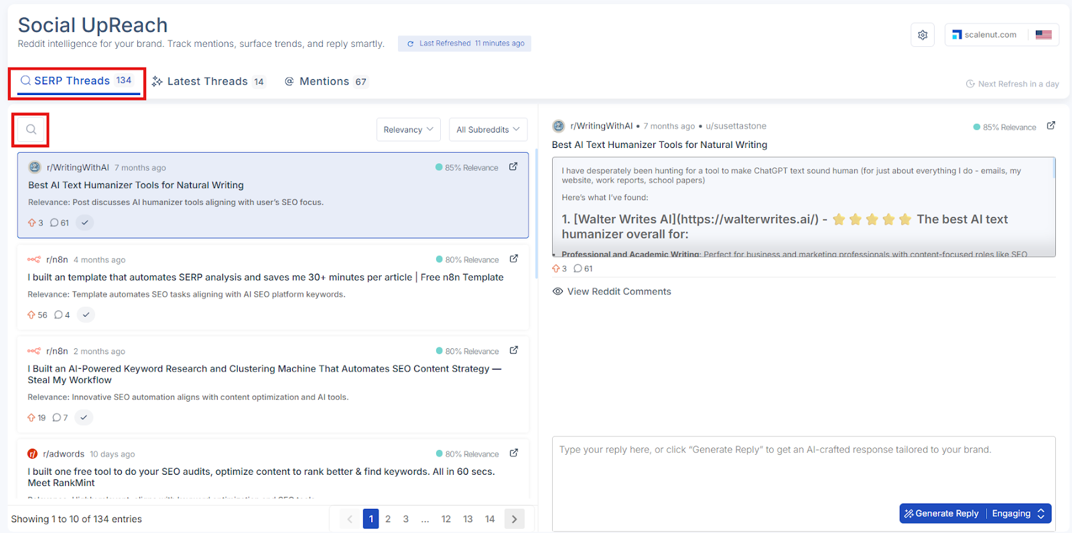Click comment icon with 7 comments

coord(57,418)
